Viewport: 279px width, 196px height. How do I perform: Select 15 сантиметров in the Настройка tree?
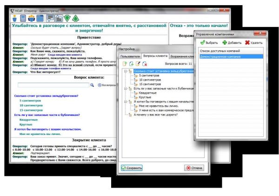pyautogui.click(x=150, y=84)
